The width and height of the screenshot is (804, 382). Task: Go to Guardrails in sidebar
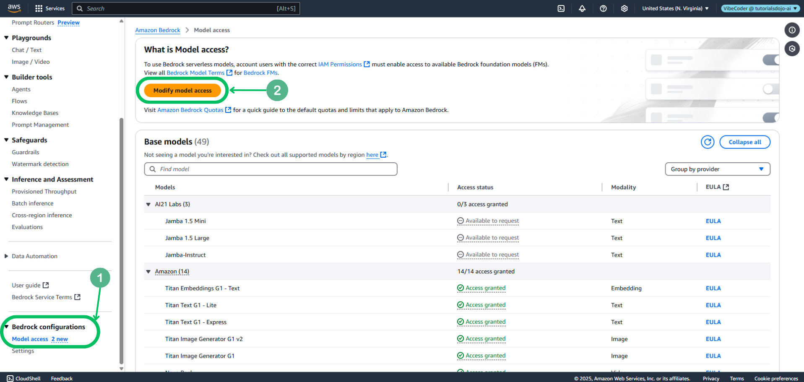(x=26, y=152)
